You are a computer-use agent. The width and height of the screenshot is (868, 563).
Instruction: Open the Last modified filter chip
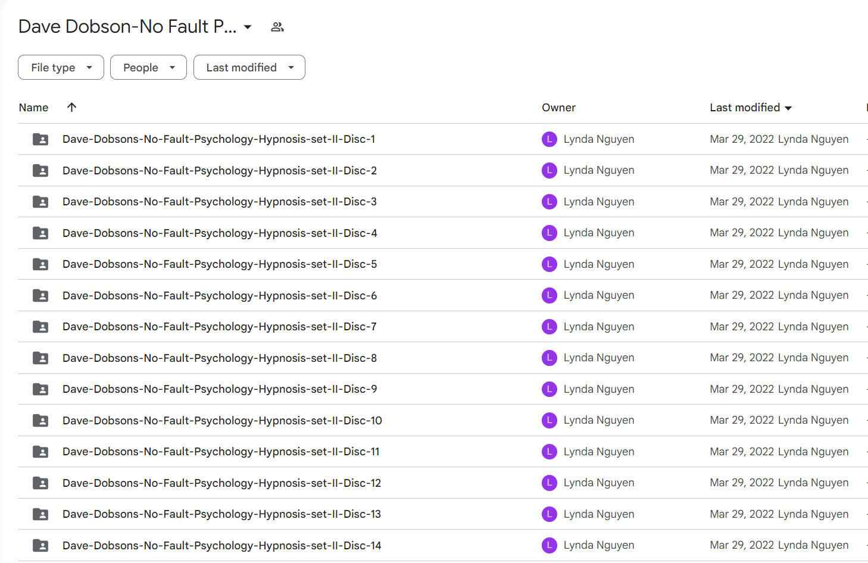pos(249,67)
